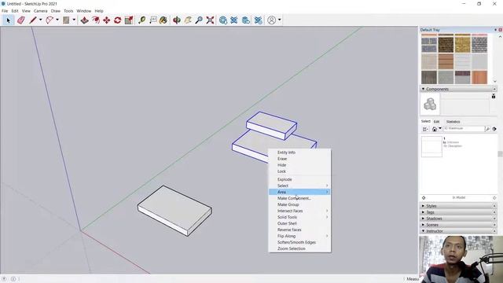Select the Rectangle shape tool
Viewport: 503px width, 283px height.
point(66,20)
